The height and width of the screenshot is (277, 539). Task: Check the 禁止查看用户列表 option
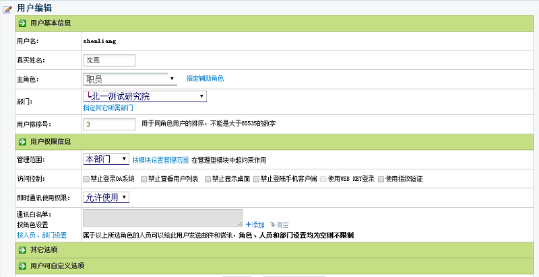point(144,179)
